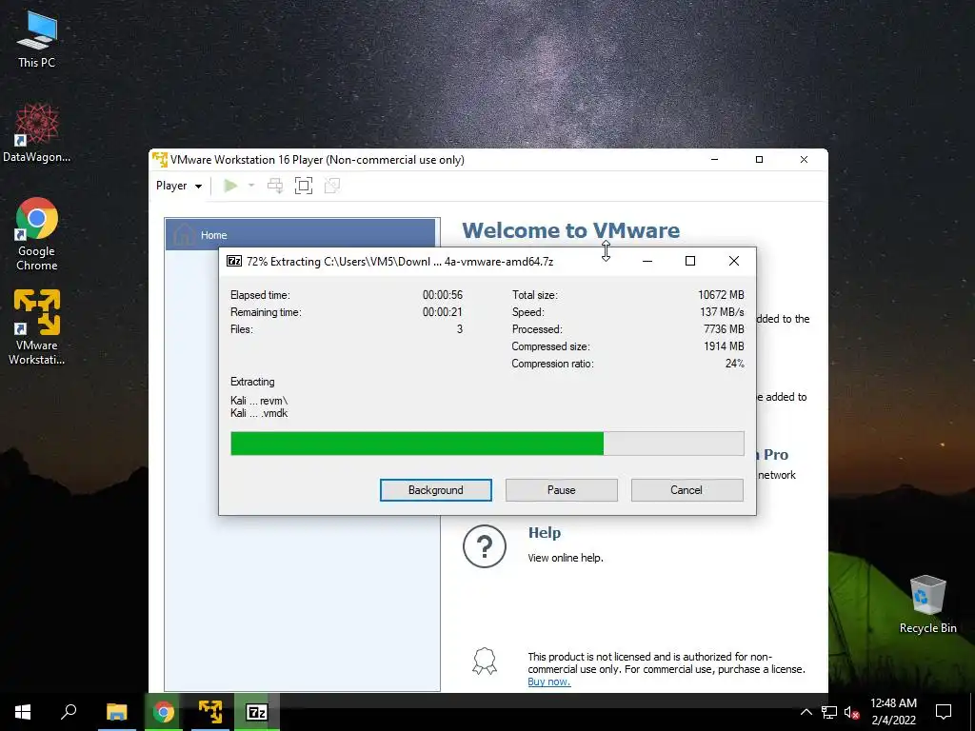Maximize the VMware Player window
The height and width of the screenshot is (731, 975).
(x=759, y=160)
